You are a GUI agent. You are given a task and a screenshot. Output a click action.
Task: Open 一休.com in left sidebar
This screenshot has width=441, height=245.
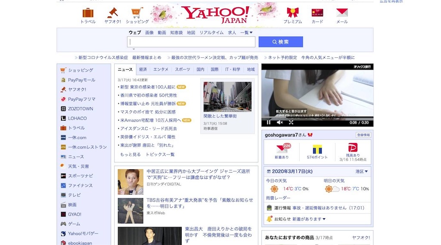coord(77,137)
